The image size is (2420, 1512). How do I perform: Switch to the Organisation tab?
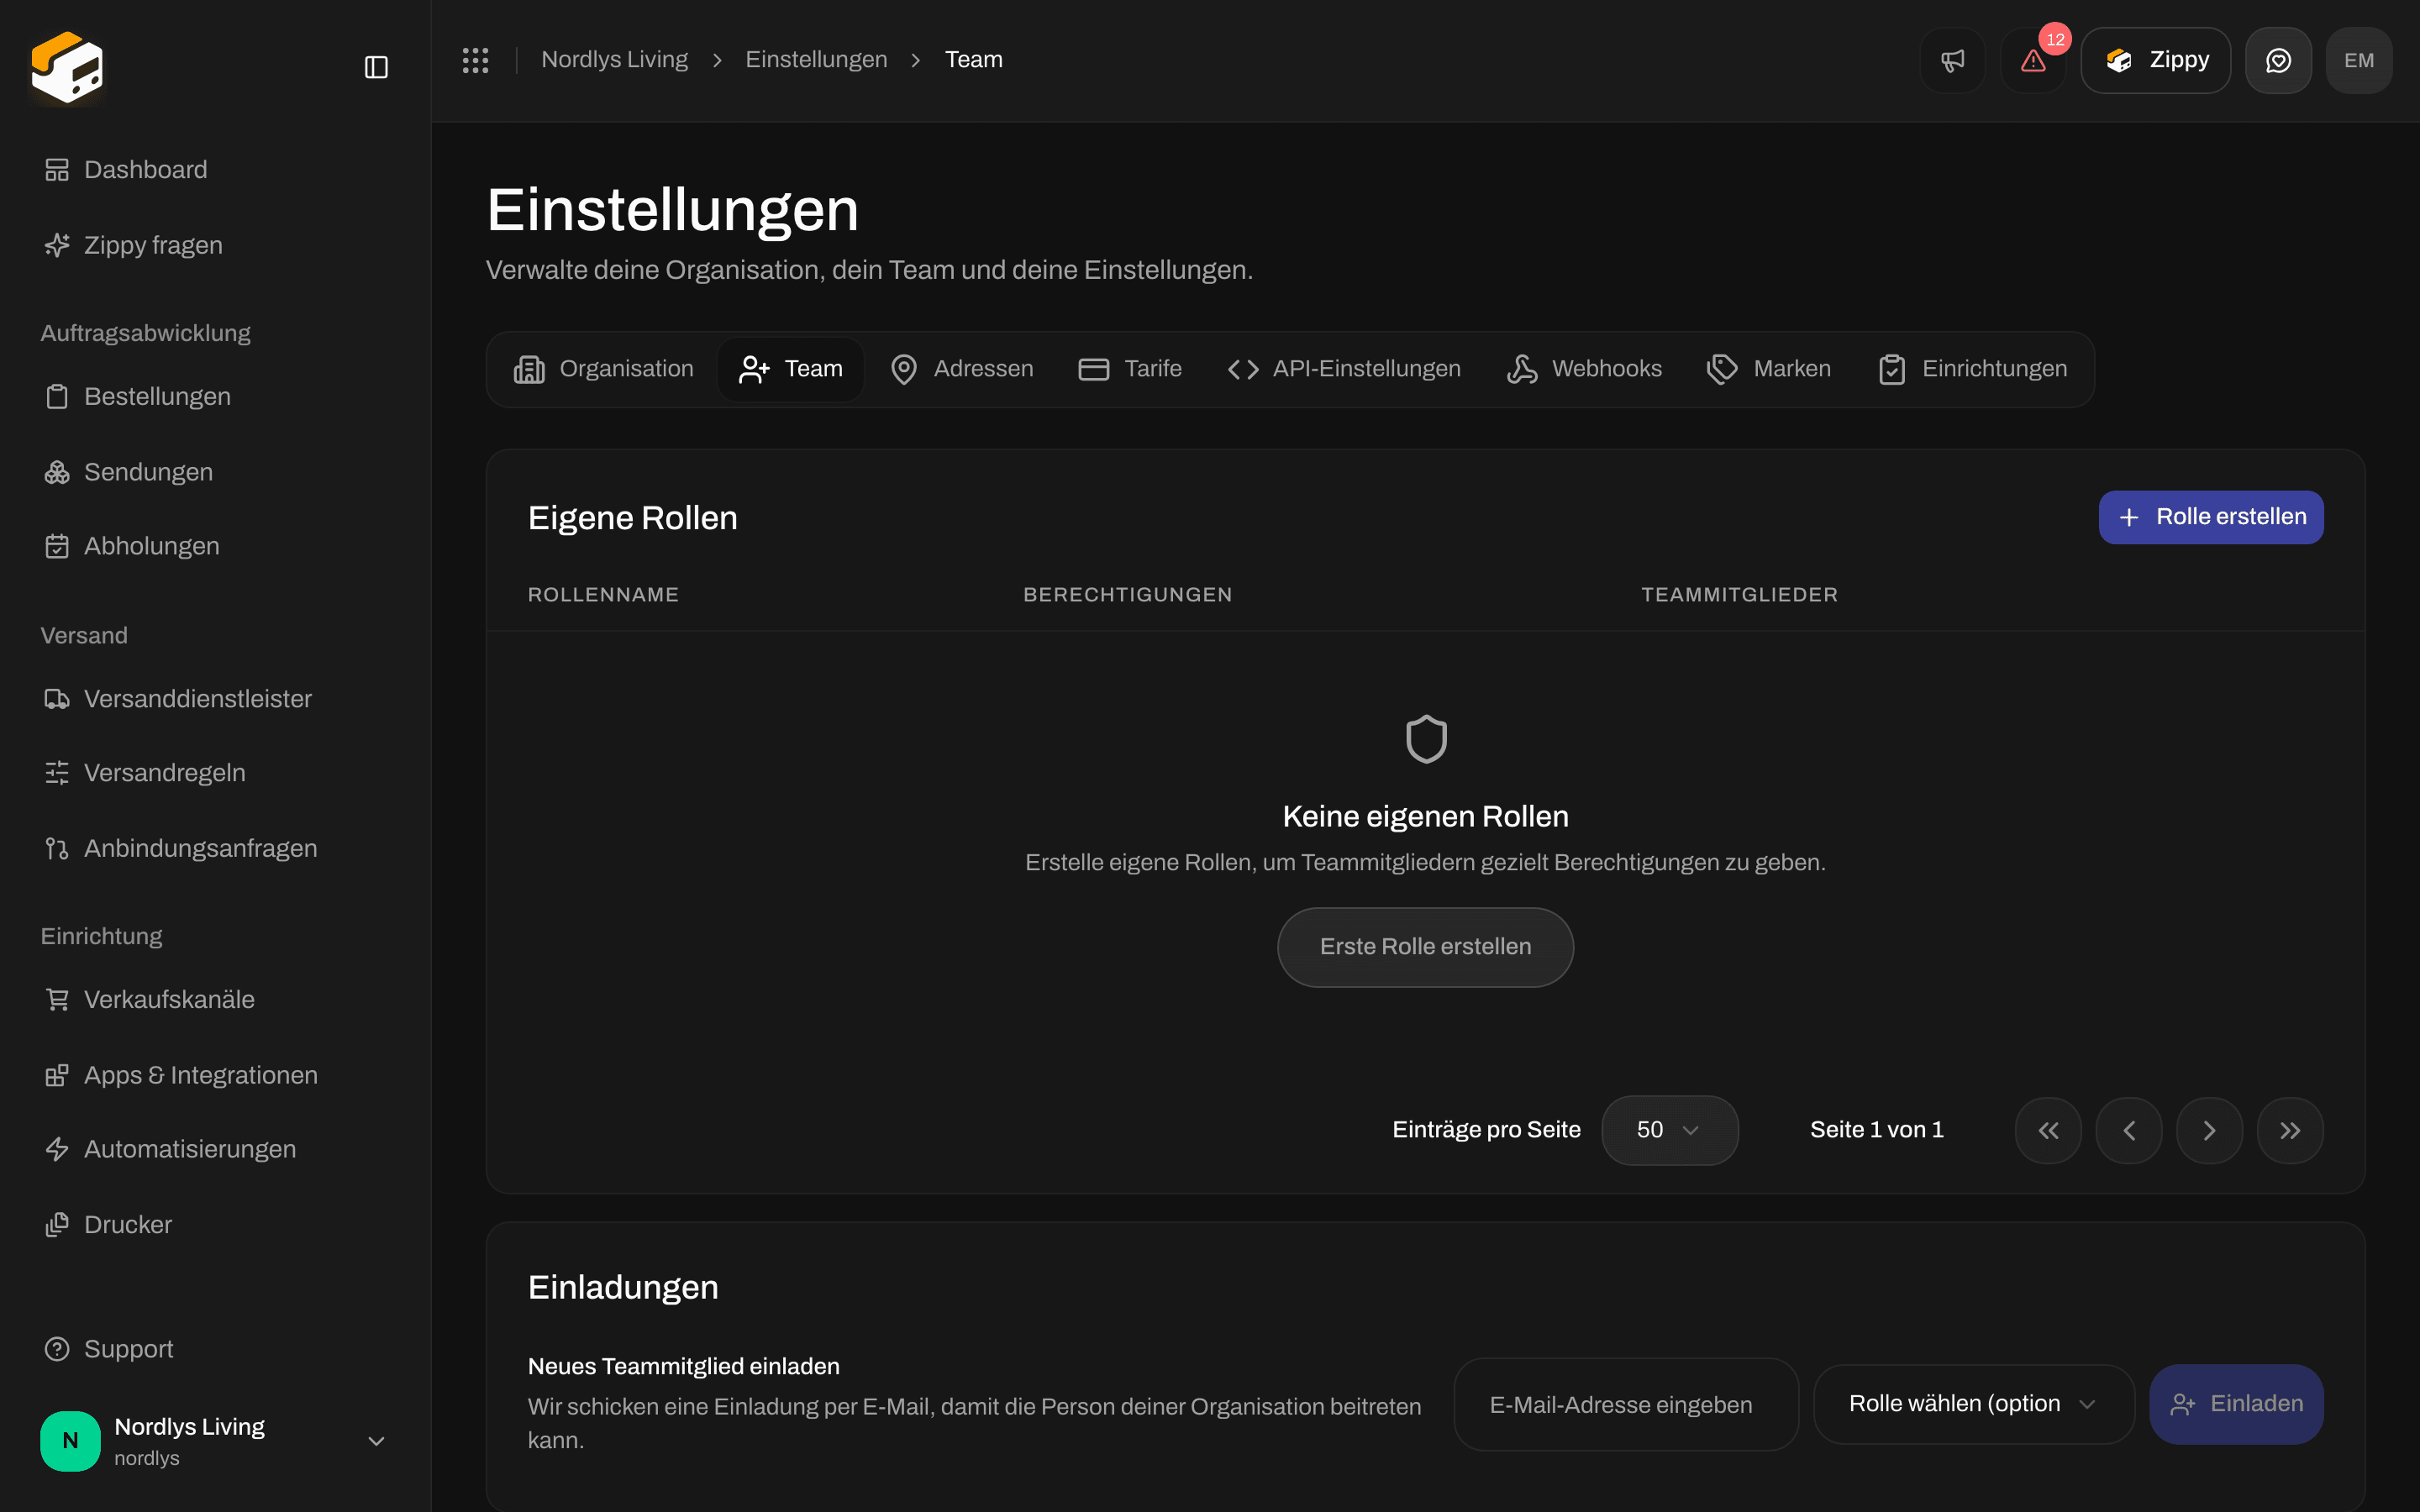click(603, 369)
